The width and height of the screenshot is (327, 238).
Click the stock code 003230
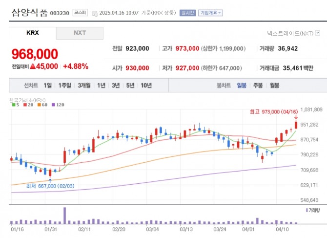60,13
